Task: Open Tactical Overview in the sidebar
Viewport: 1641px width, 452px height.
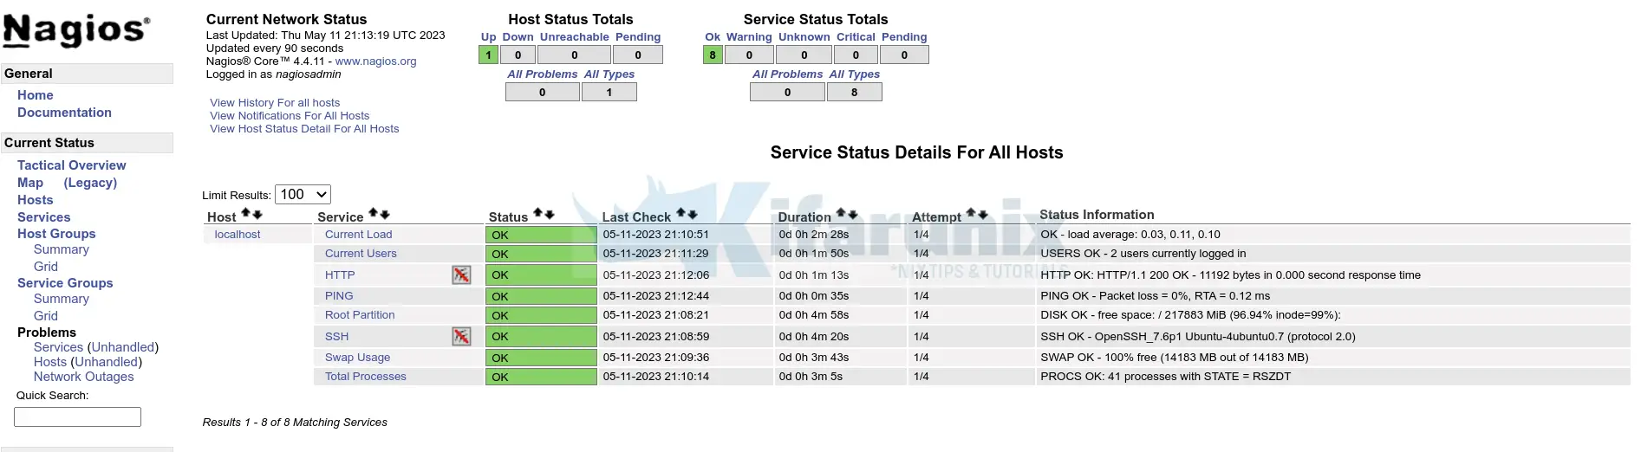Action: coord(71,165)
